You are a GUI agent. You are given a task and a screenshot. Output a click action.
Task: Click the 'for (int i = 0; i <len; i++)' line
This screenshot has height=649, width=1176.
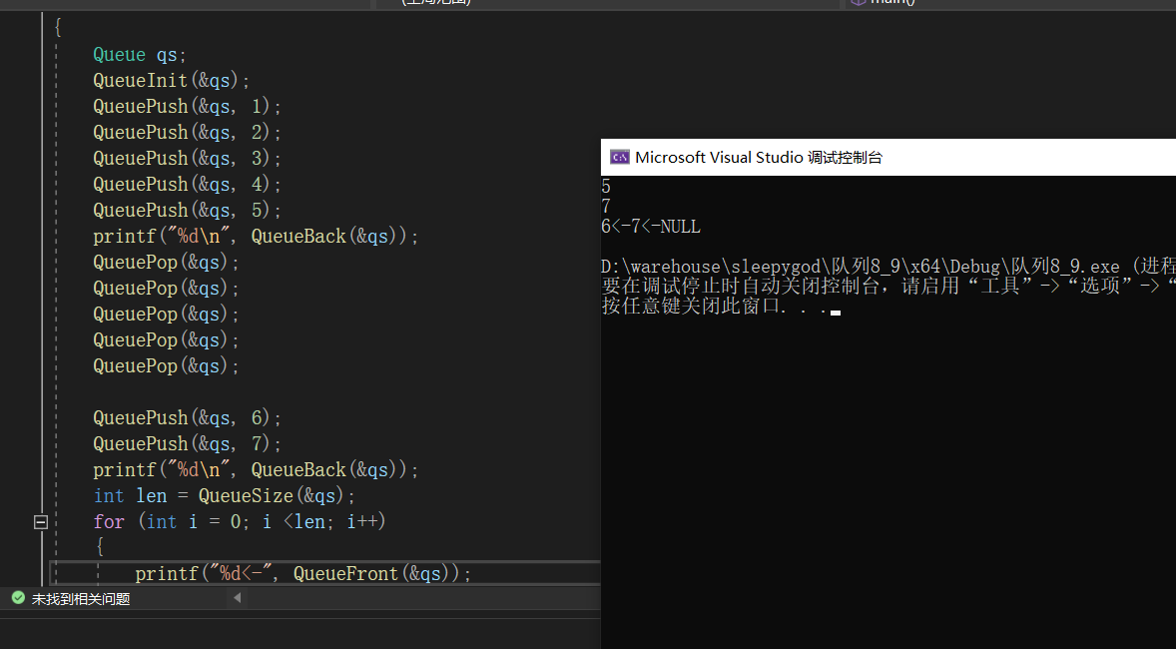(x=240, y=521)
